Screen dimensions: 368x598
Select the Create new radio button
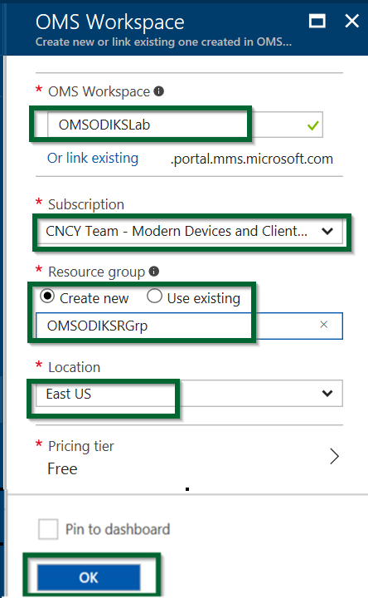coord(47,297)
